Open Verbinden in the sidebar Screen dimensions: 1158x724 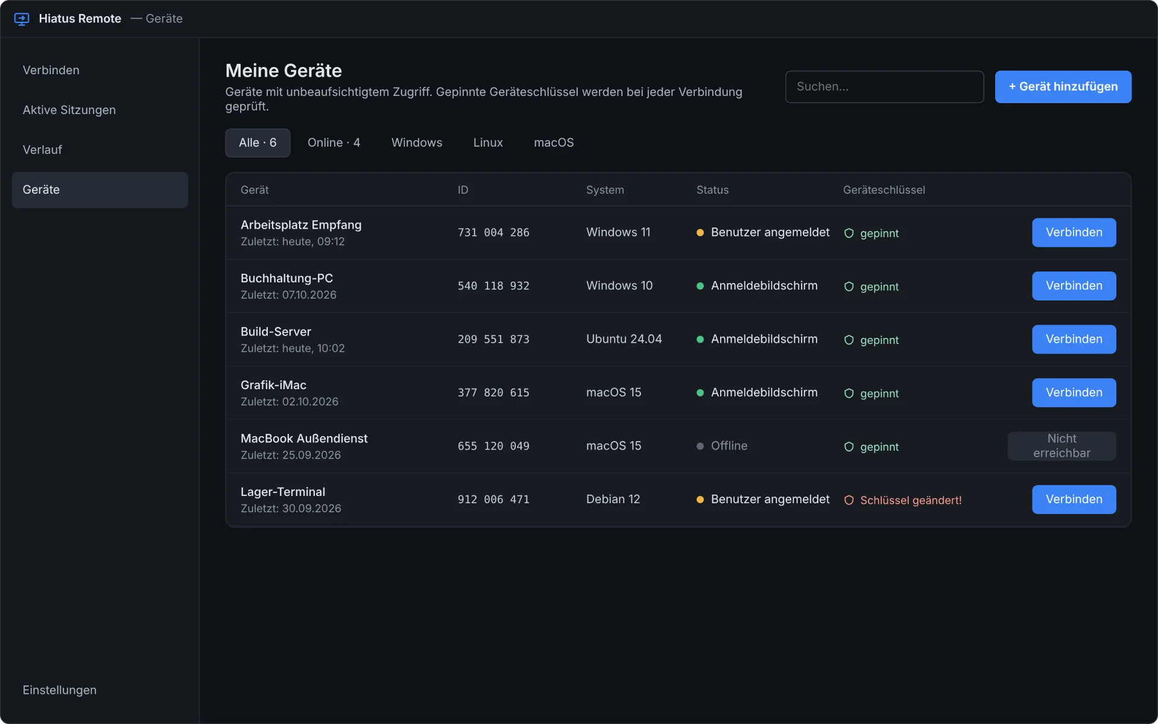[100, 70]
